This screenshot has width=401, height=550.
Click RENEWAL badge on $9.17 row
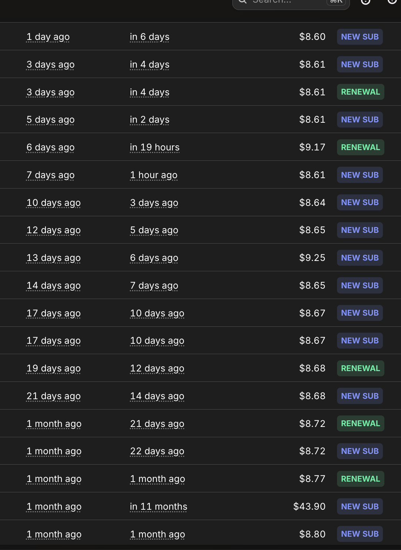360,147
